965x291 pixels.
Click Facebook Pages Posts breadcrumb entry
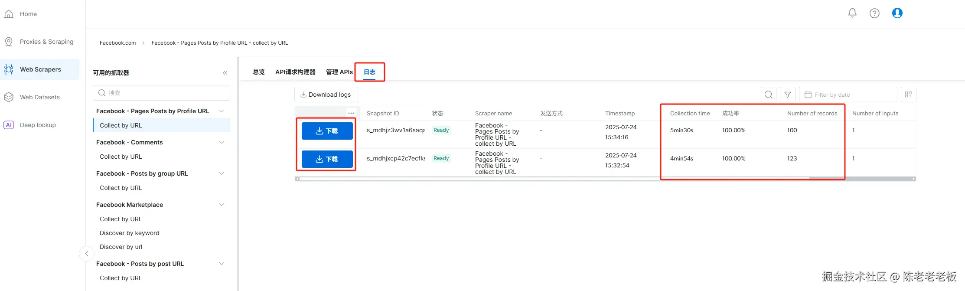[x=219, y=43]
